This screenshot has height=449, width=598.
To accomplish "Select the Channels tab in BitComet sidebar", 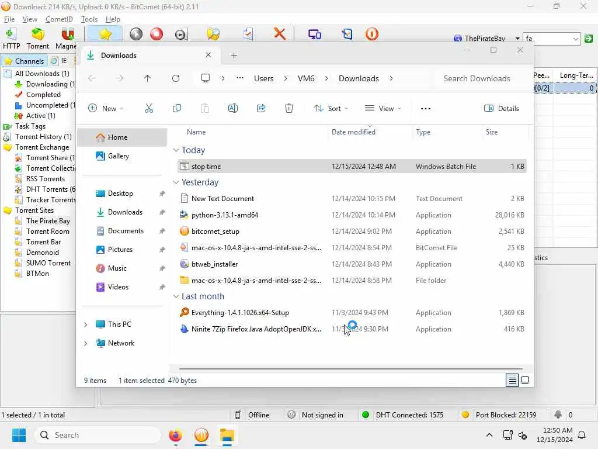I will (24, 61).
